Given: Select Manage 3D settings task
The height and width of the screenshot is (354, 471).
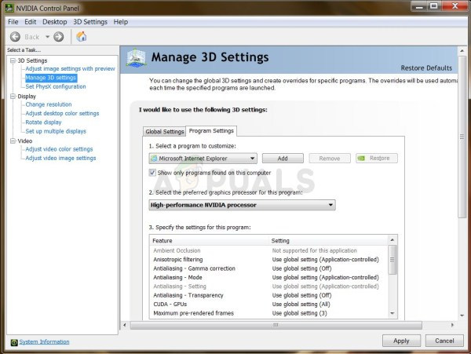Looking at the screenshot, I should [51, 78].
